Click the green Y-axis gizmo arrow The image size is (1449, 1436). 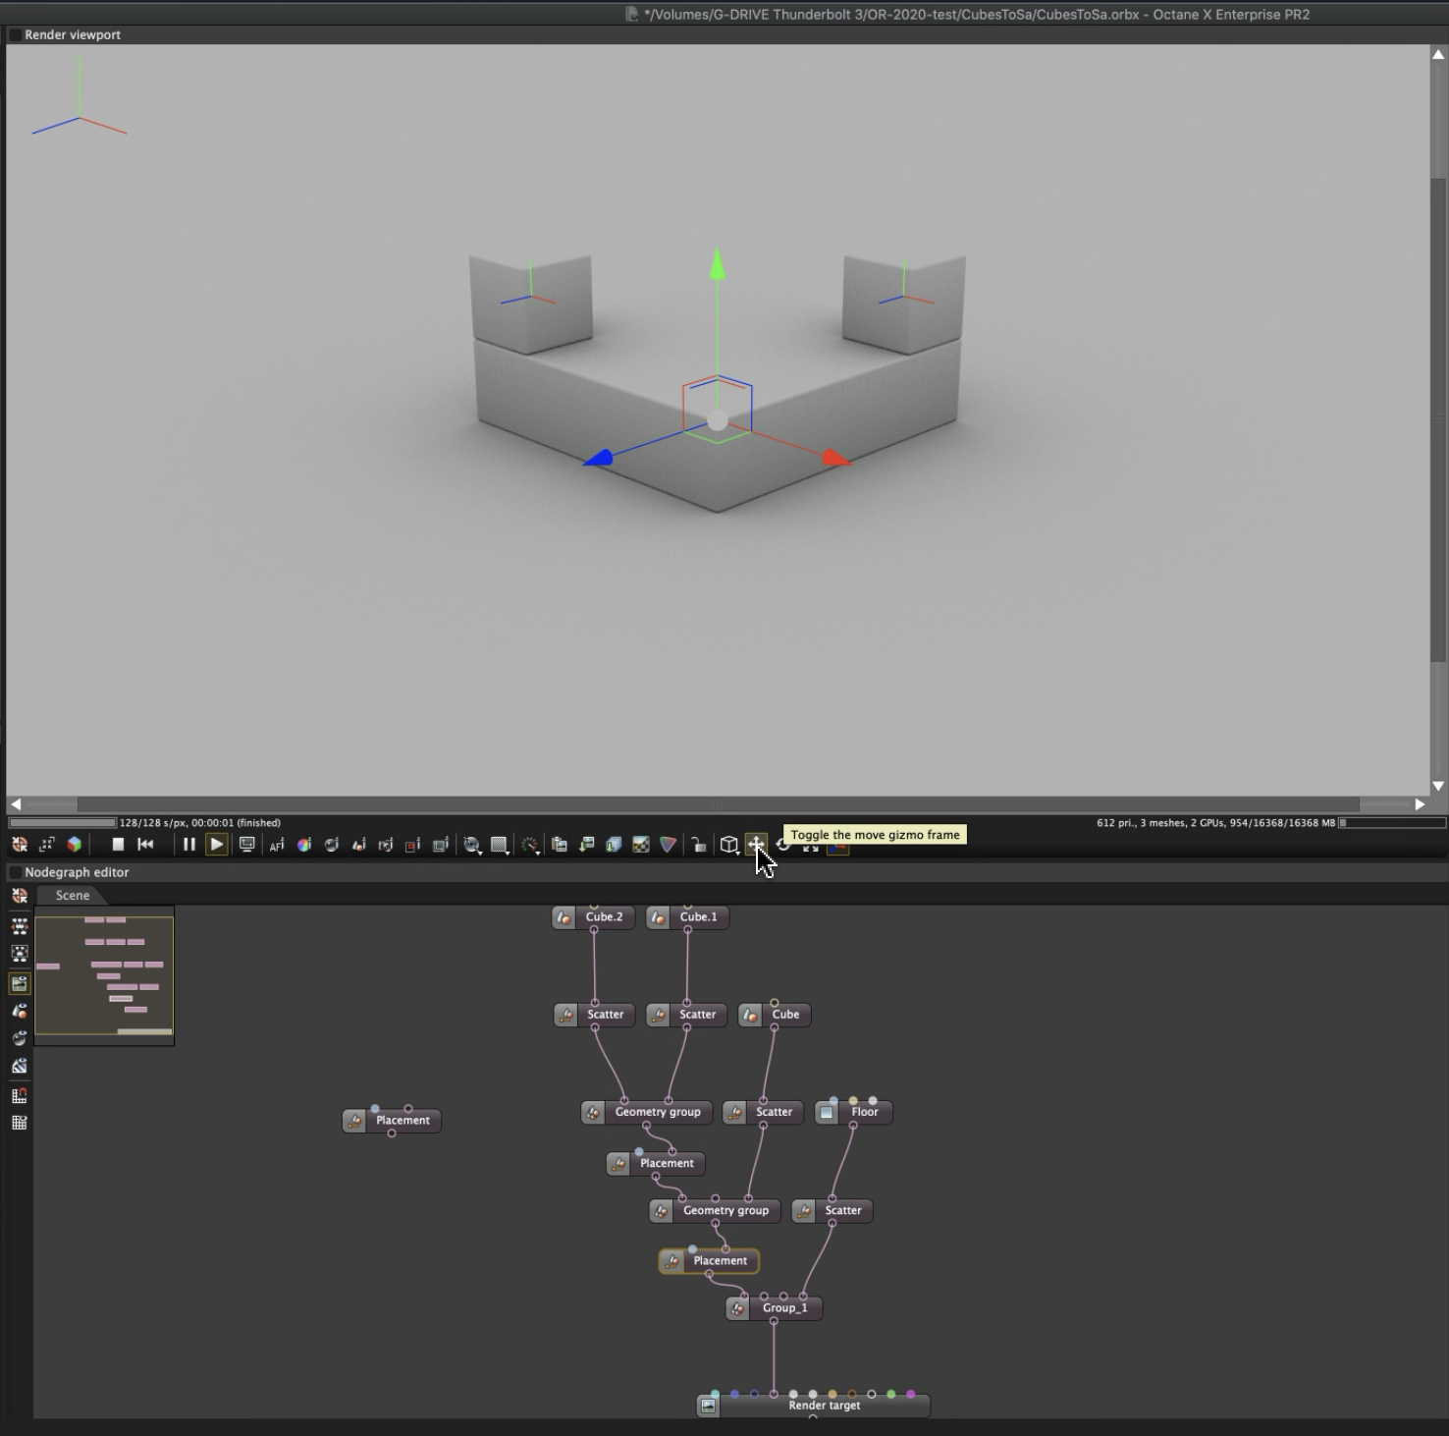point(718,265)
